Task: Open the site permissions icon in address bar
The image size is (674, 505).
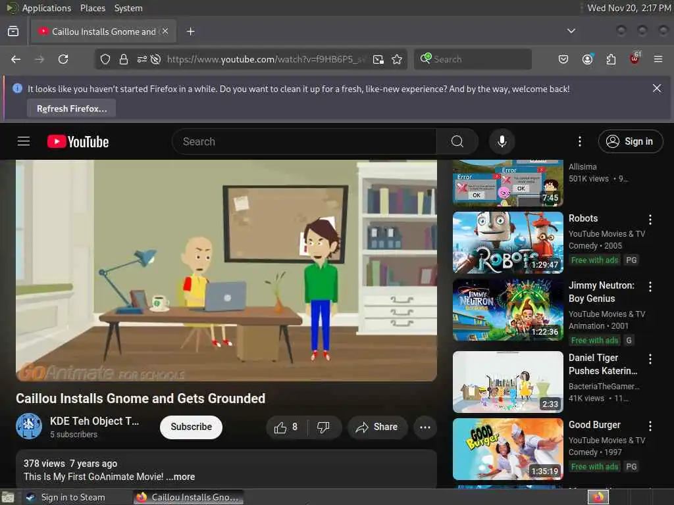Action: [x=142, y=59]
